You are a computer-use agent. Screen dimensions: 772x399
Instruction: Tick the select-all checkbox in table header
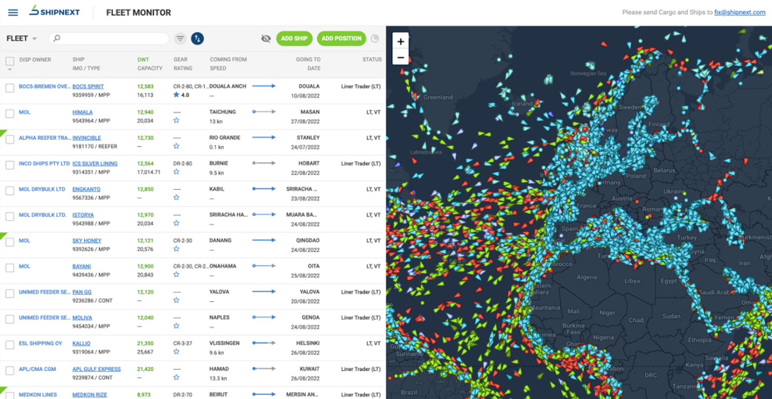point(10,61)
